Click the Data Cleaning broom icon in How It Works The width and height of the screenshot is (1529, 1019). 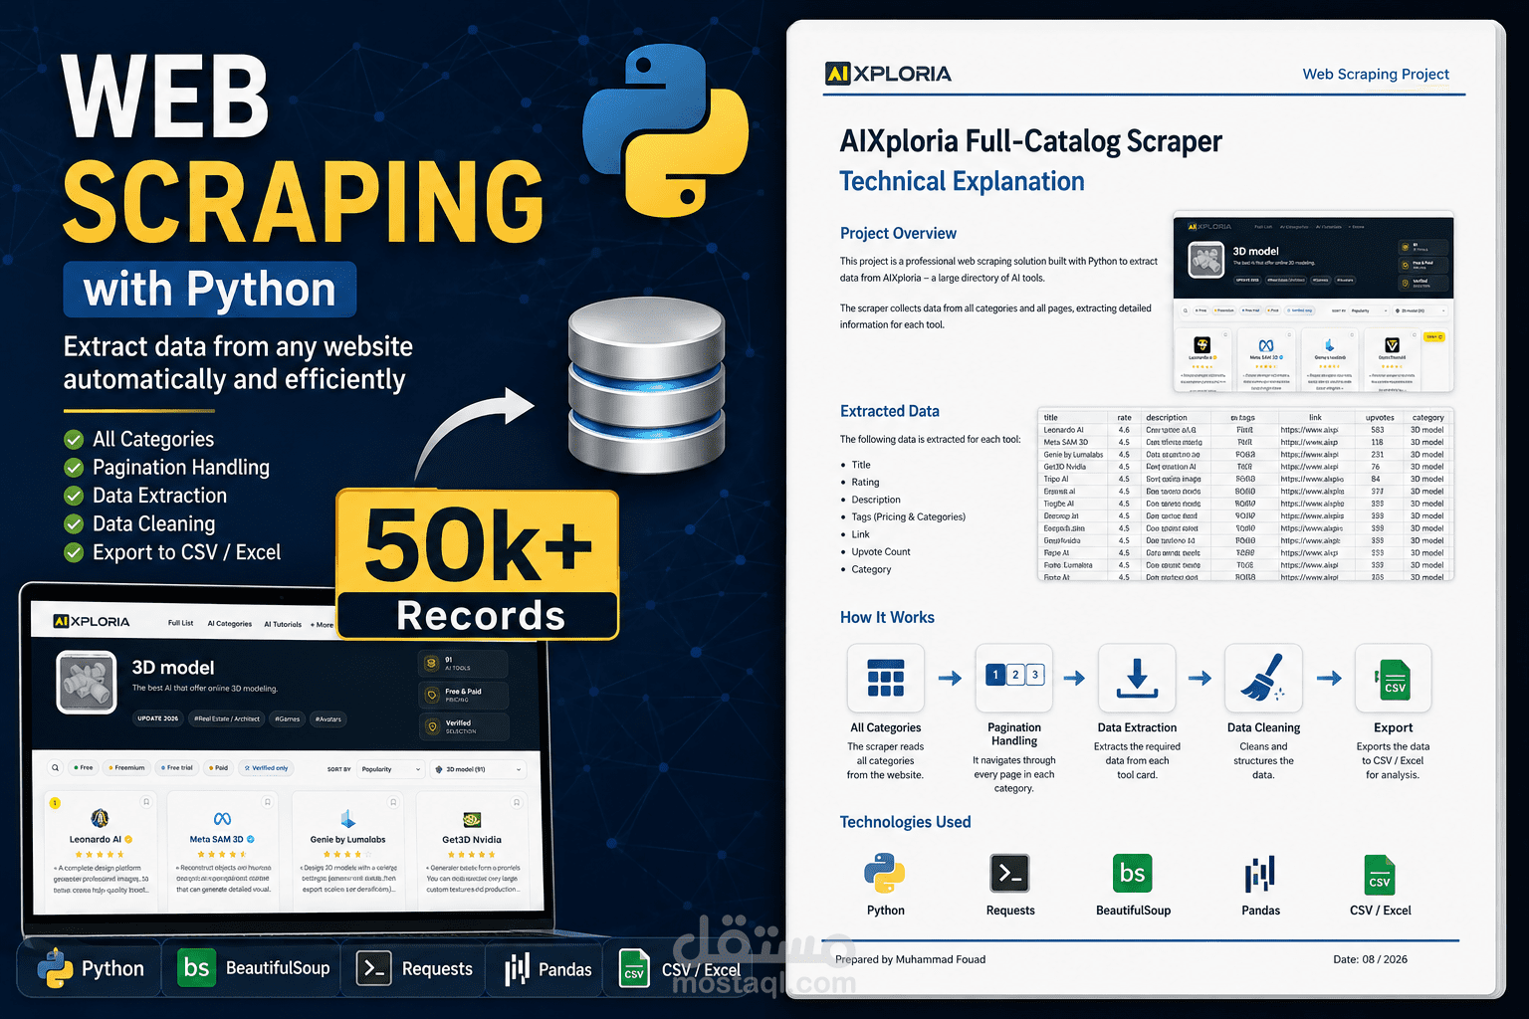coord(1263,678)
